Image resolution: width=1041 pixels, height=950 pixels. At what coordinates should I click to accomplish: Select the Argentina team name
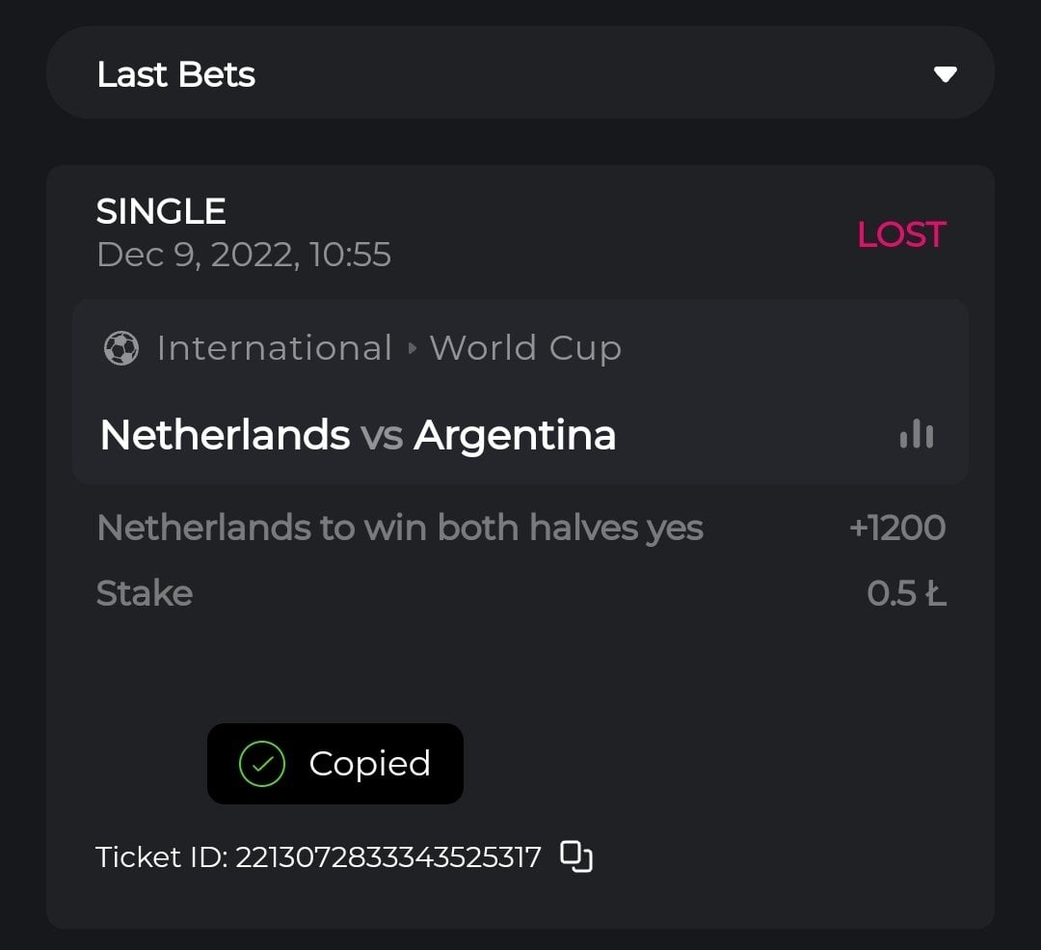[515, 435]
